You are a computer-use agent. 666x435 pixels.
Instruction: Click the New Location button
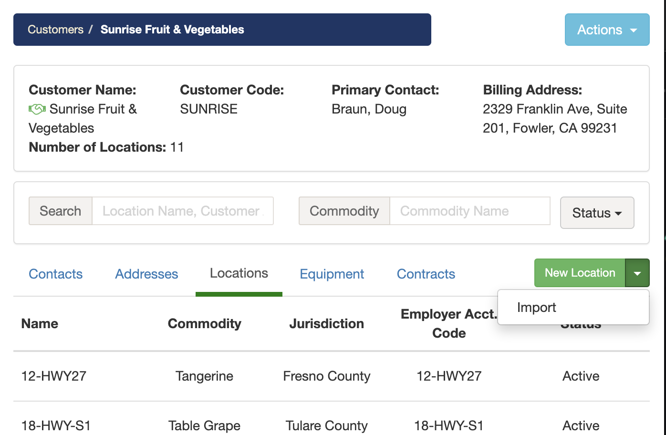click(x=580, y=273)
